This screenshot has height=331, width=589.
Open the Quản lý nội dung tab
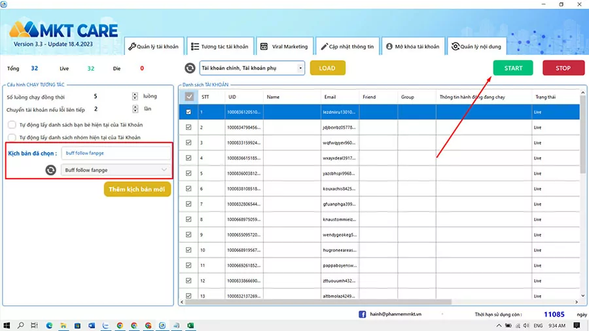click(x=476, y=47)
